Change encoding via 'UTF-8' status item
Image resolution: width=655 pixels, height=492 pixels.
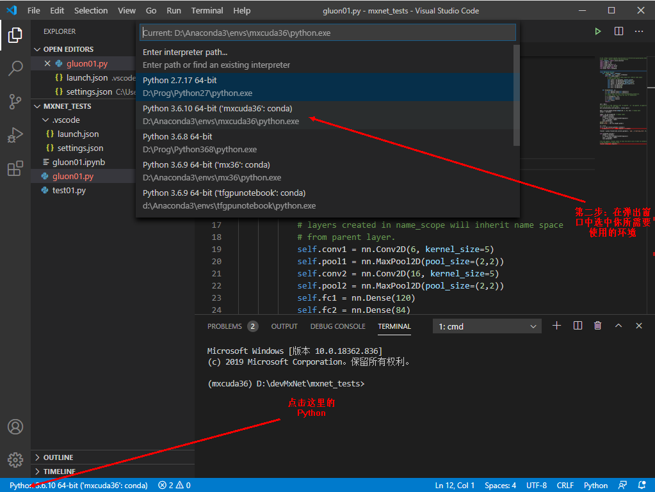[537, 485]
